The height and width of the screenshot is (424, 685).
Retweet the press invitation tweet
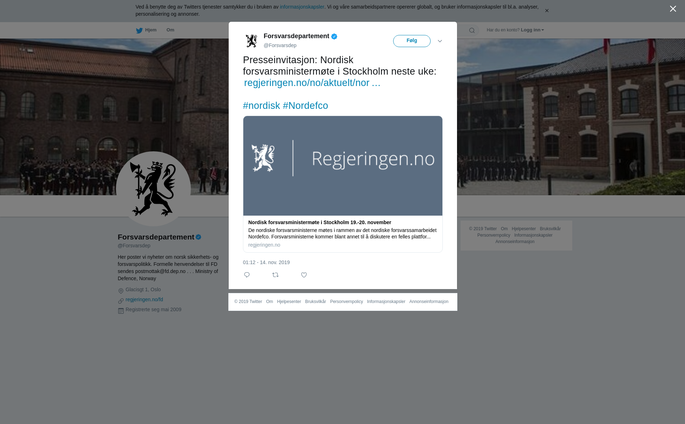(275, 275)
